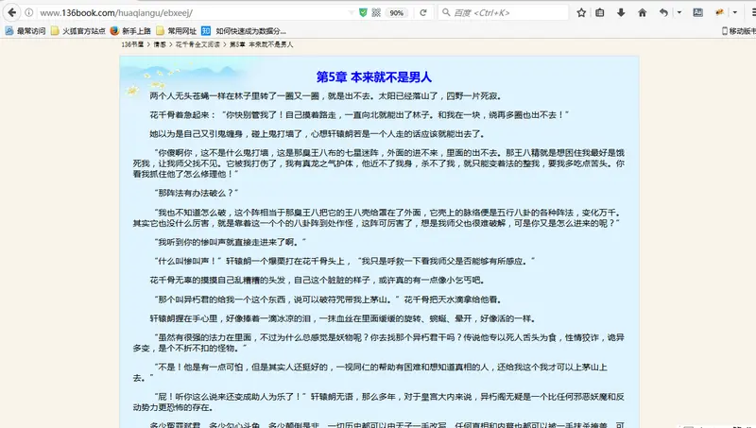Open the 常用网址 bookmark folder
Image resolution: width=756 pixels, height=428 pixels.
(x=176, y=31)
